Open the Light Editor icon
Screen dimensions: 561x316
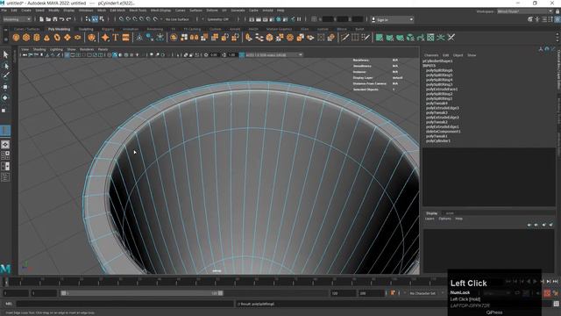click(x=292, y=19)
